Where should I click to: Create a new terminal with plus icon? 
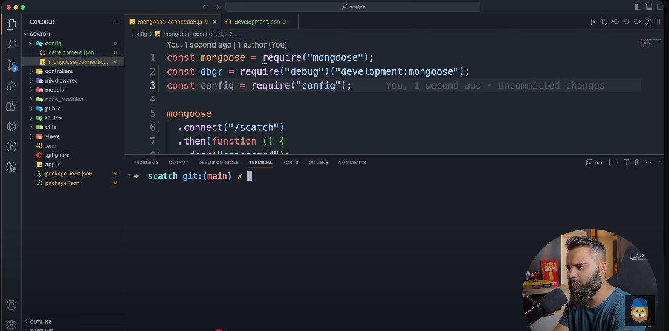(x=609, y=162)
